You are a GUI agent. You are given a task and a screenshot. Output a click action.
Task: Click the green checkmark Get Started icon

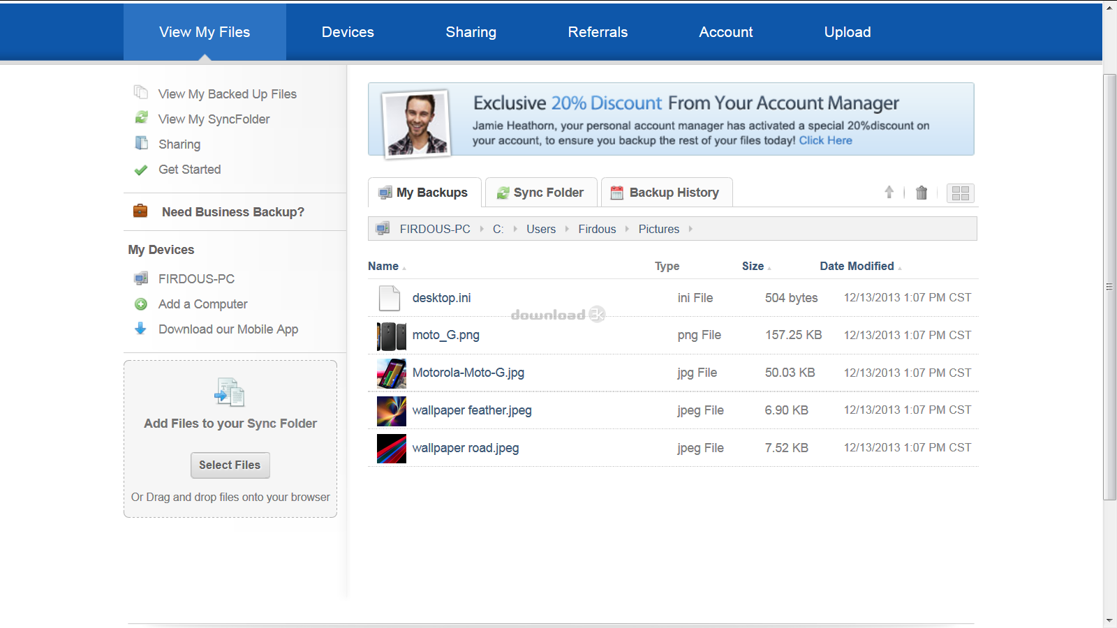pyautogui.click(x=141, y=170)
